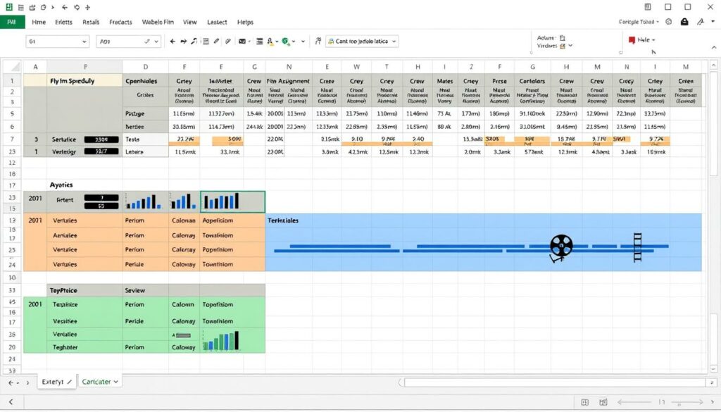Viewport: 721px width, 412px height.
Task: Select the pencil edit icon in the ribbon
Action: point(216,42)
